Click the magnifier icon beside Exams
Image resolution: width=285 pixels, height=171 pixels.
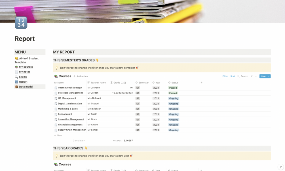point(16,77)
